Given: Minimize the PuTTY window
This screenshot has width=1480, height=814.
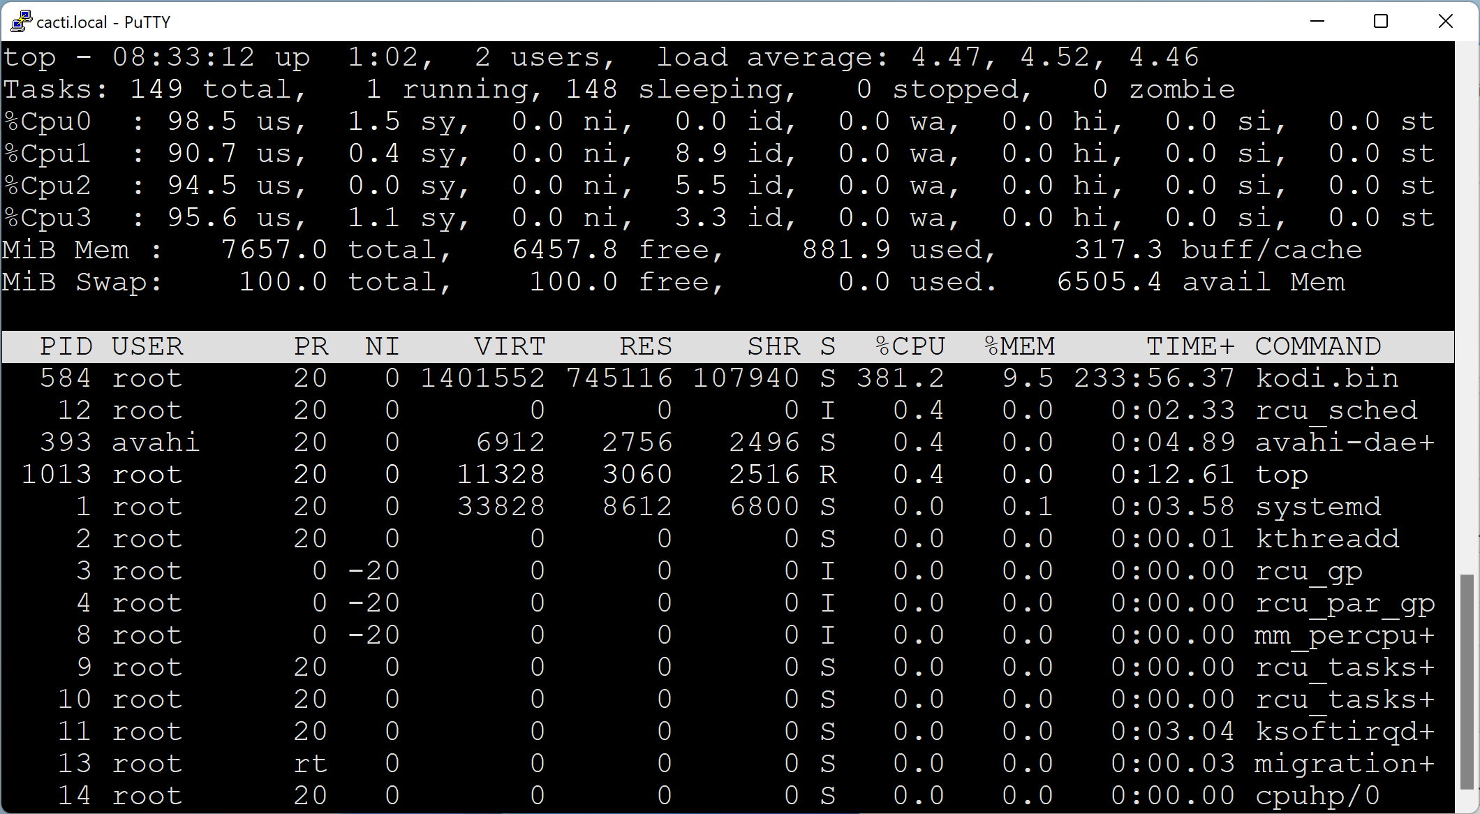Looking at the screenshot, I should [1317, 22].
